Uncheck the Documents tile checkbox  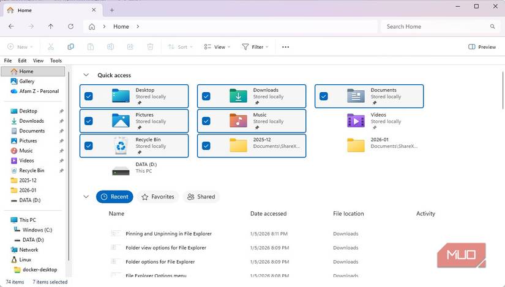324,96
